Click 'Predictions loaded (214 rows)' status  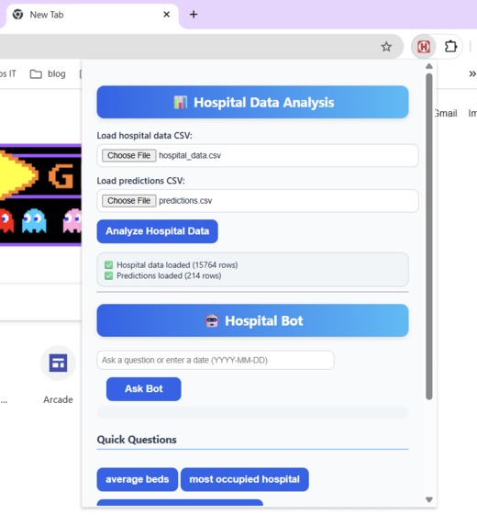coord(169,275)
